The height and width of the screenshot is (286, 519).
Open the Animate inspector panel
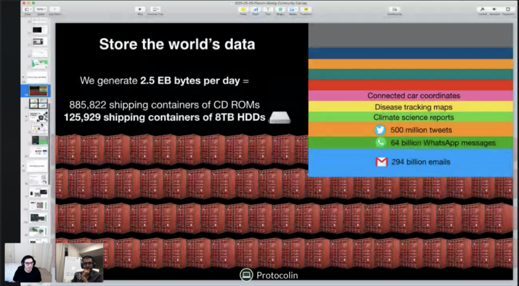(x=495, y=9)
